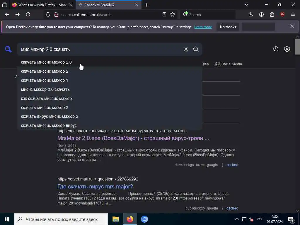Go to SearXNG home via logo
The height and width of the screenshot is (225, 300).
pos(8,49)
